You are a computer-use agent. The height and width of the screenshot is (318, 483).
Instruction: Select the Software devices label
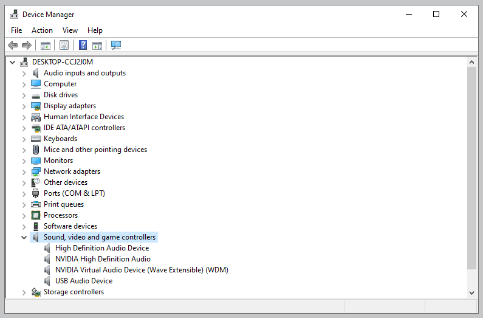pos(70,226)
